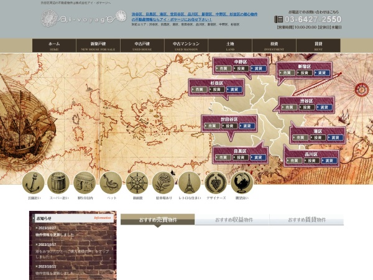
Task: Click 賃貸 button under 中野区
Action: click(259, 68)
